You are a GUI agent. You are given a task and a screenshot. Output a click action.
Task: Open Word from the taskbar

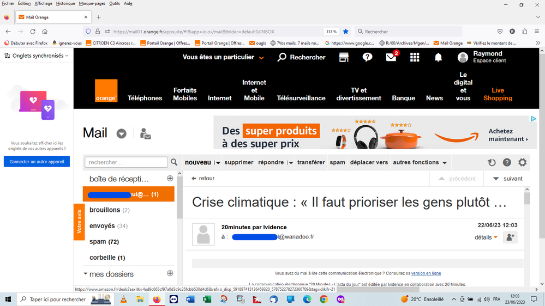coord(190,299)
